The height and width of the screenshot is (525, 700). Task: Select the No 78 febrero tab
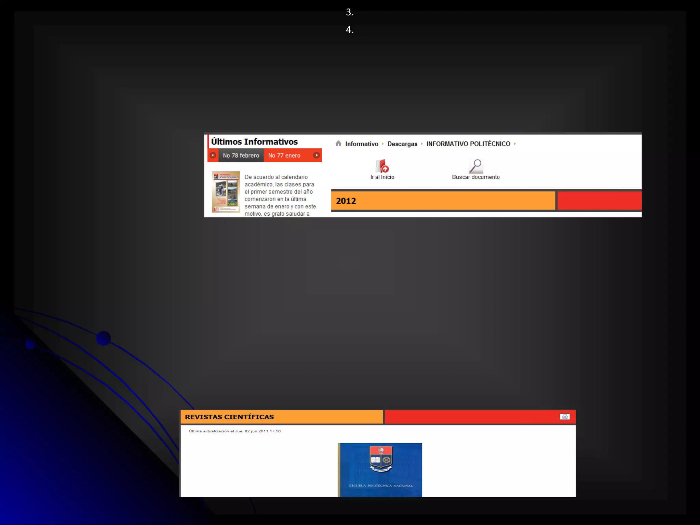(241, 156)
